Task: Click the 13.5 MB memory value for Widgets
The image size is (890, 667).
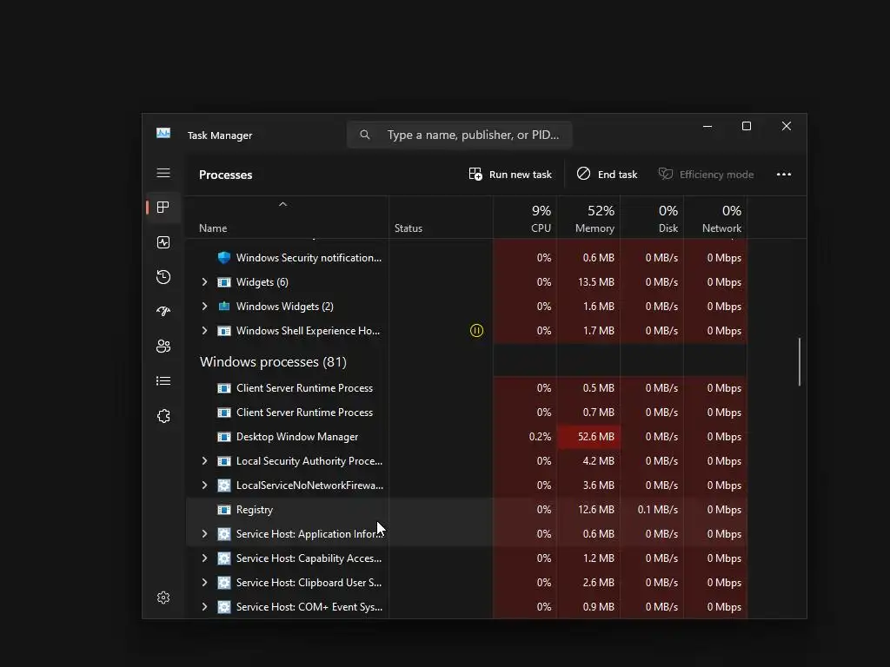Action: [x=596, y=282]
